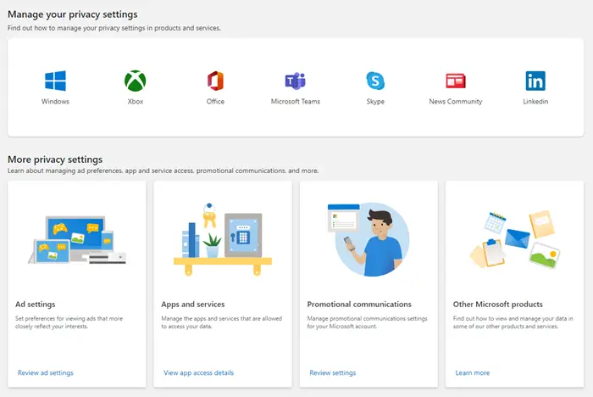The width and height of the screenshot is (593, 397).
Task: Click the Promotional communications person illustration
Action: [x=369, y=239]
